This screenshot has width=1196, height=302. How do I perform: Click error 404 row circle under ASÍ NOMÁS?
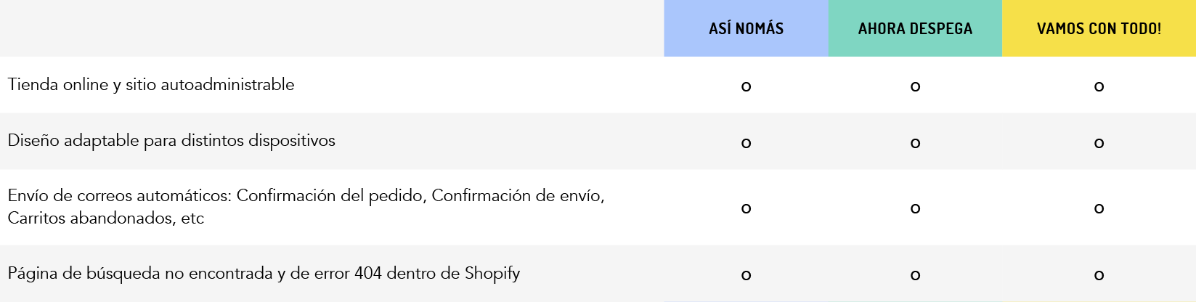(746, 275)
